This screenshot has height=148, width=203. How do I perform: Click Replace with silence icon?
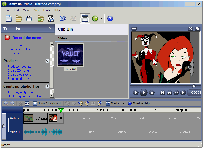tap(93, 103)
